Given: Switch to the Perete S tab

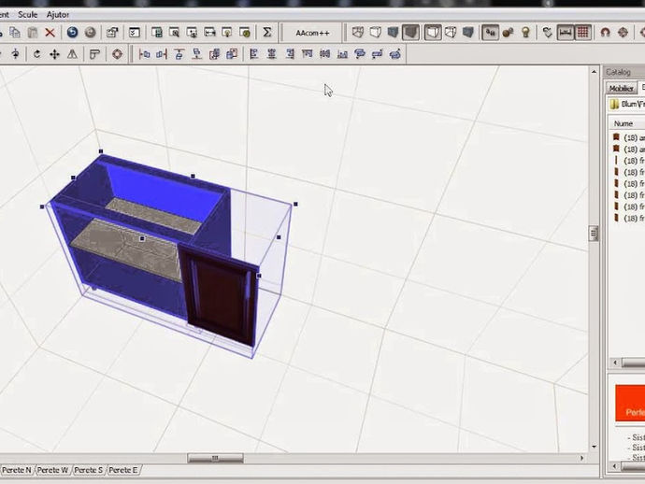Looking at the screenshot, I should coord(89,470).
